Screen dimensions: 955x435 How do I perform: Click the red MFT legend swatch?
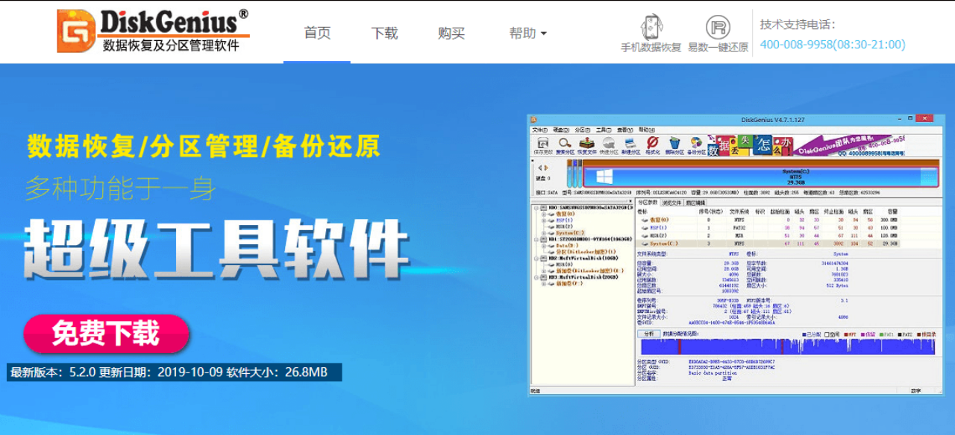click(x=847, y=334)
